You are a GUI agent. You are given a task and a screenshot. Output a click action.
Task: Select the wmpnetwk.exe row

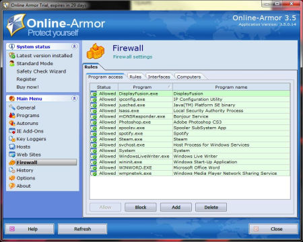coord(190,173)
